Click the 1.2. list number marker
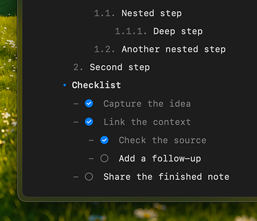257x221 pixels. [104, 49]
